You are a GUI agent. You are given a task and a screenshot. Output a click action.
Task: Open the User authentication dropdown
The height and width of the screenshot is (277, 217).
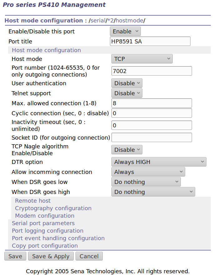coord(126,83)
